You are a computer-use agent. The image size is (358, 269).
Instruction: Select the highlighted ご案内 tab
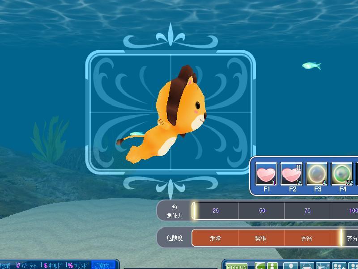pos(102,265)
